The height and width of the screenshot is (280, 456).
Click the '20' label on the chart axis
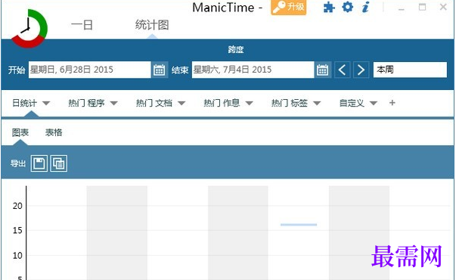click(x=17, y=206)
